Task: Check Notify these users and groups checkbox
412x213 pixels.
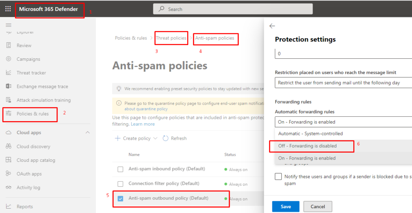Action: coord(278,176)
